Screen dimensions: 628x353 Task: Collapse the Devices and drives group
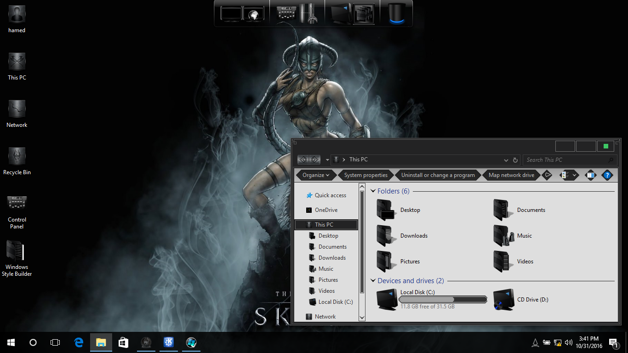click(x=373, y=281)
